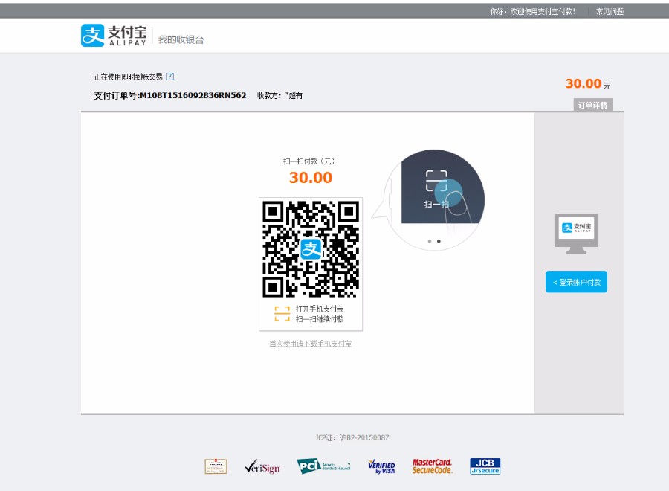The height and width of the screenshot is (491, 669).
Task: Click the Verified by VISA badge
Action: point(381,466)
